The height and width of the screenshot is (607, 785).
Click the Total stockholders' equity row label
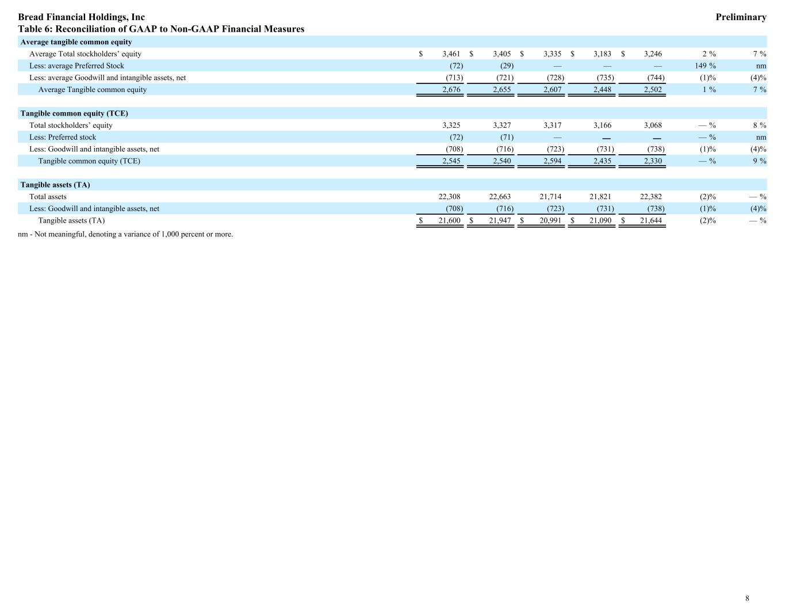pos(71,125)
